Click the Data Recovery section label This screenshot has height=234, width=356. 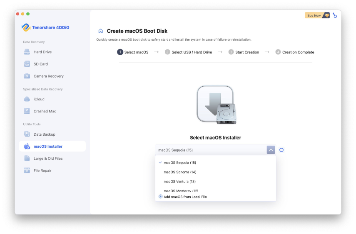click(34, 42)
